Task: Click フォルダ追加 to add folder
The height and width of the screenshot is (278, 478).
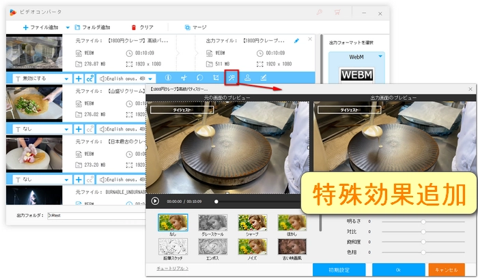Action: [x=92, y=27]
